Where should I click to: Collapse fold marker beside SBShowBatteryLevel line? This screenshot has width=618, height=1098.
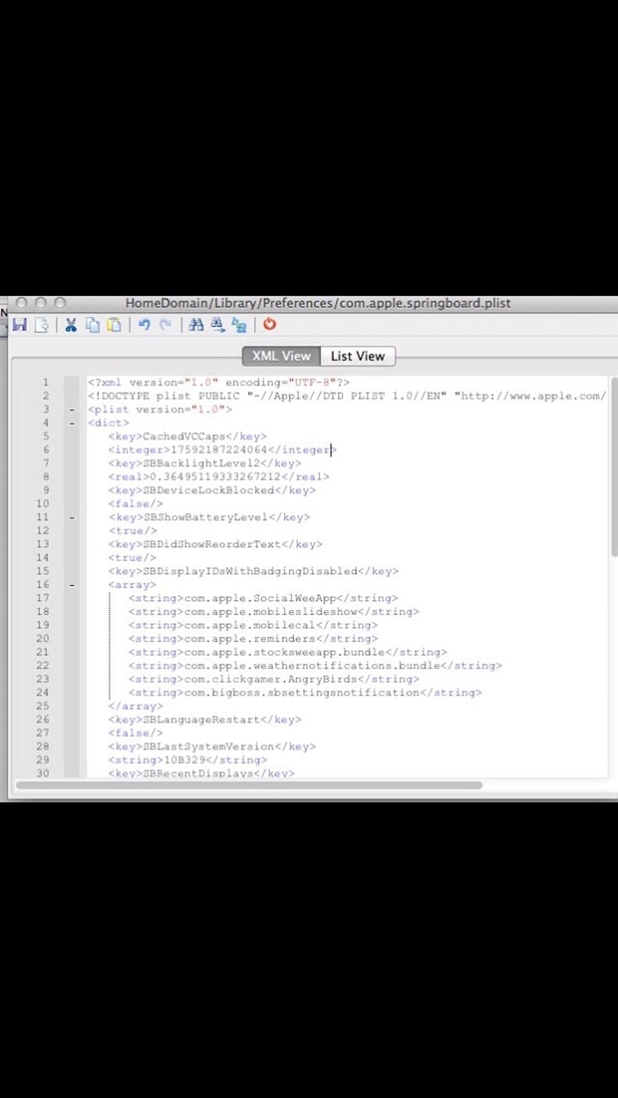72,517
